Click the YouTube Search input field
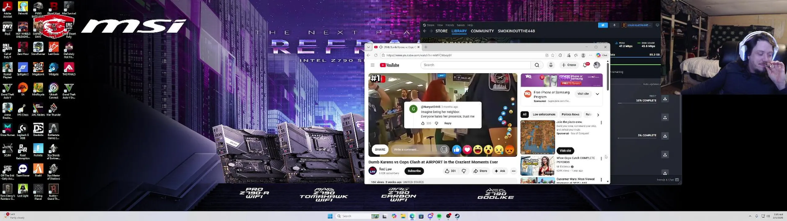This screenshot has height=221, width=787. click(x=476, y=65)
